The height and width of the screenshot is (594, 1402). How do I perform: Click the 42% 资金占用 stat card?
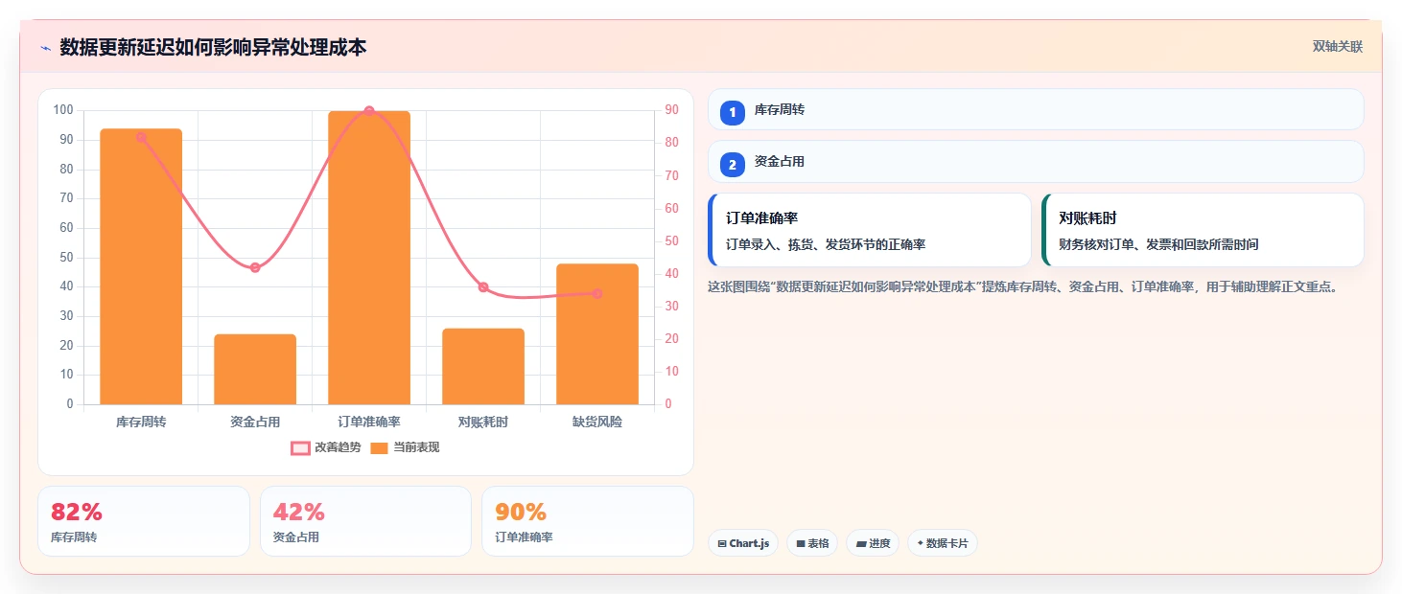[x=365, y=521]
